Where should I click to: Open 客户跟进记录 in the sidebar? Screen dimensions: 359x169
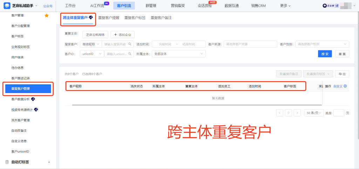[x=20, y=78]
